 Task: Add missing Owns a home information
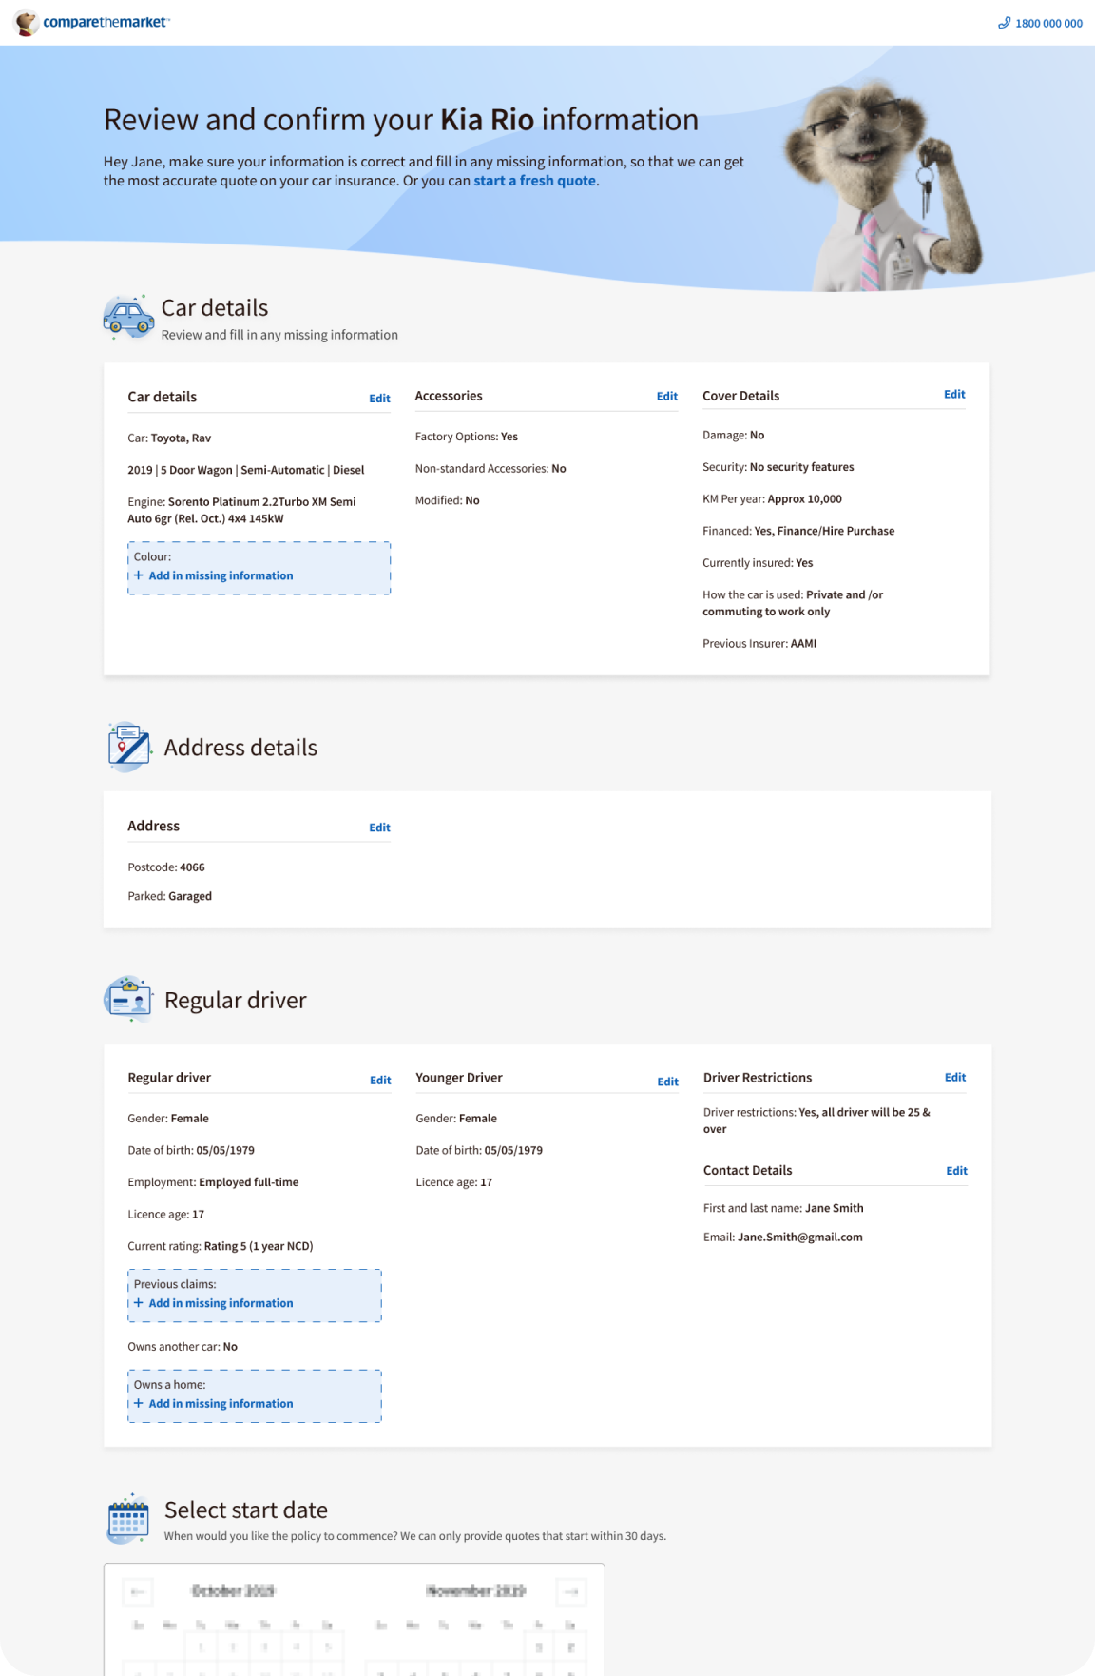tap(221, 1404)
